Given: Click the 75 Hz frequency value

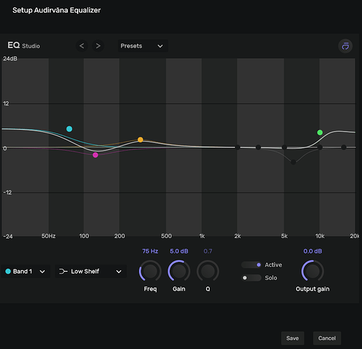Looking at the screenshot, I should (x=150, y=251).
